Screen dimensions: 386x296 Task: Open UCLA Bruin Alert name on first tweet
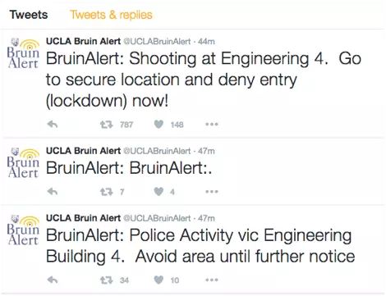click(83, 41)
